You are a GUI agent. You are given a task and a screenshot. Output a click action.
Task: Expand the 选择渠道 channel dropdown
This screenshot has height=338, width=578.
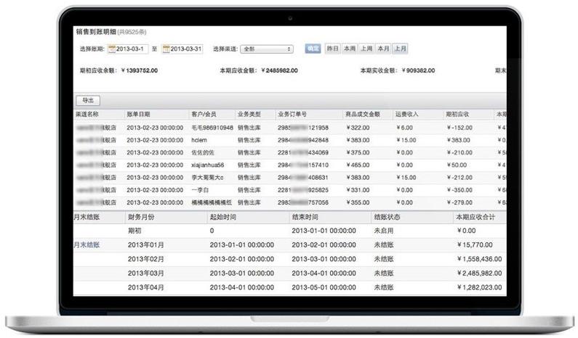[x=266, y=49]
